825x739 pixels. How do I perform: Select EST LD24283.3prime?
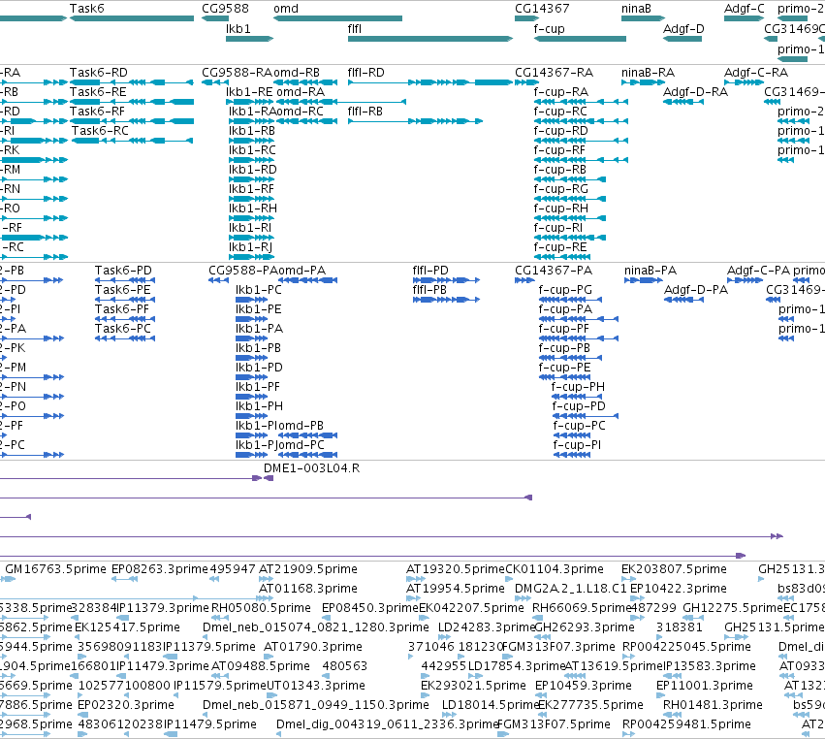pyautogui.click(x=487, y=627)
